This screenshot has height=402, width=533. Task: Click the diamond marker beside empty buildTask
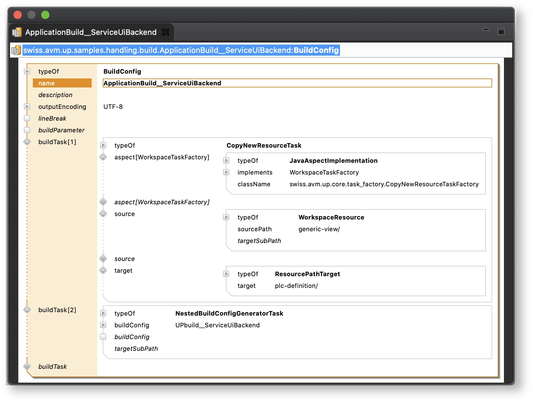coord(27,366)
